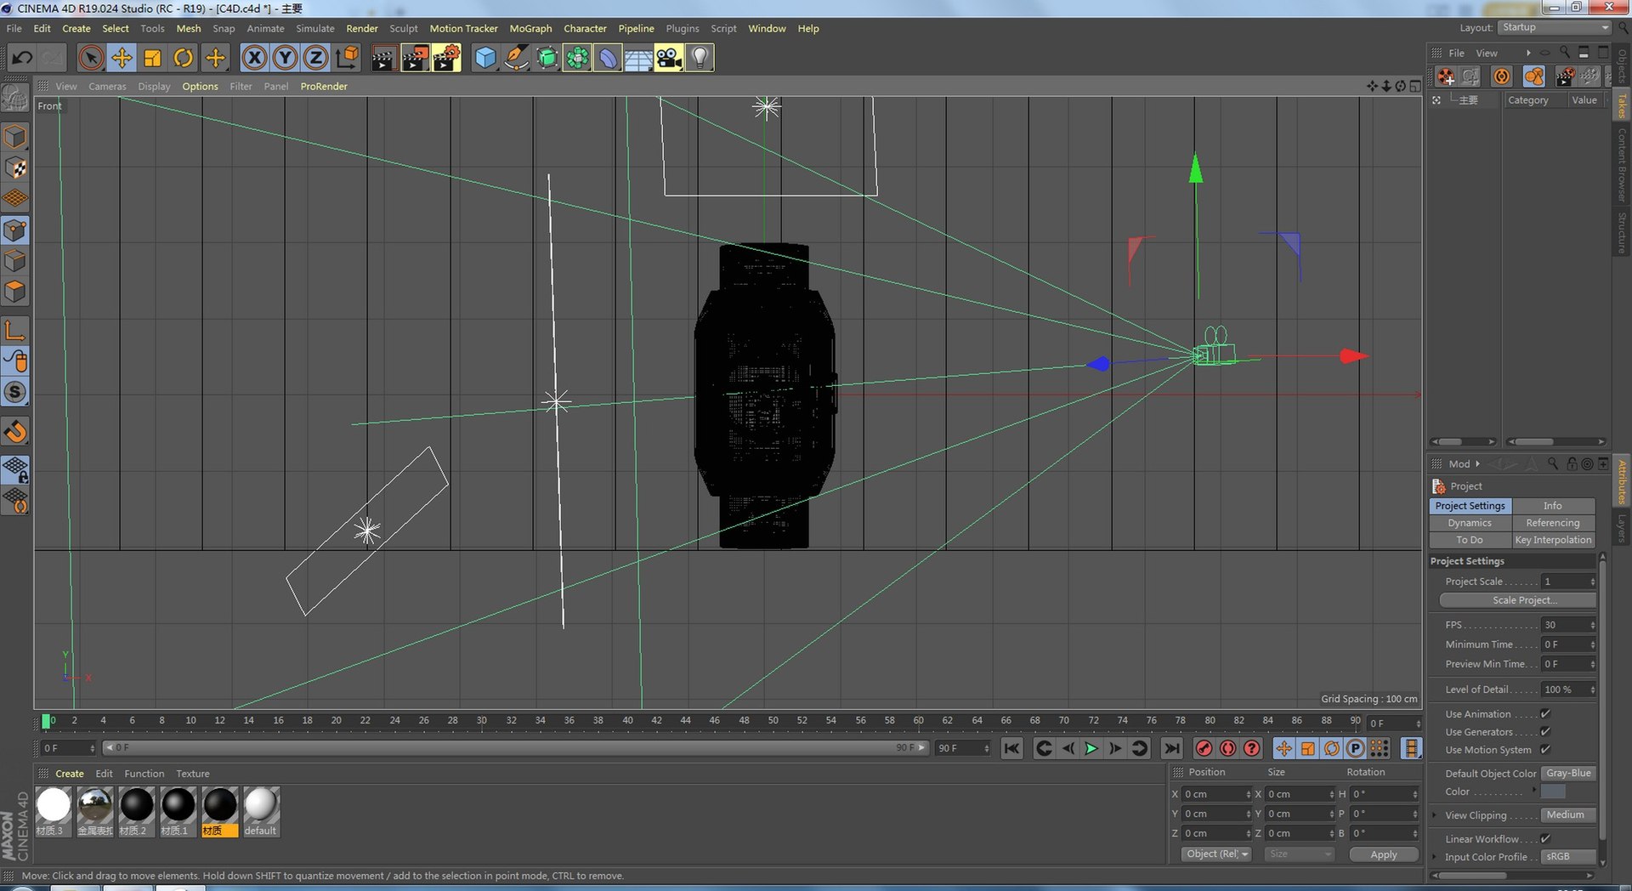Toggle Z axis lock
The image size is (1632, 891).
(315, 58)
